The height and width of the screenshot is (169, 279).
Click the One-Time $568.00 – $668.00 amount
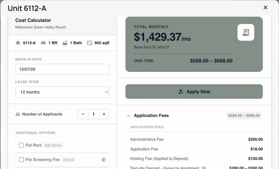(x=211, y=61)
